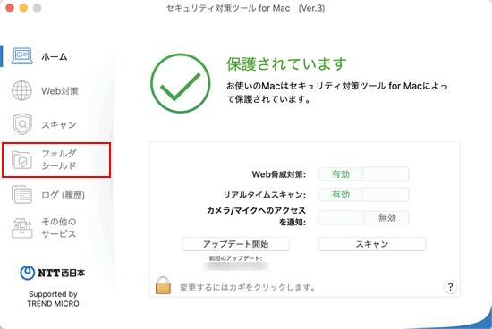Screen dimensions: 492x329
Task: Enable カメラ/マイクへのアクセスを通知 switch
Action: [363, 217]
